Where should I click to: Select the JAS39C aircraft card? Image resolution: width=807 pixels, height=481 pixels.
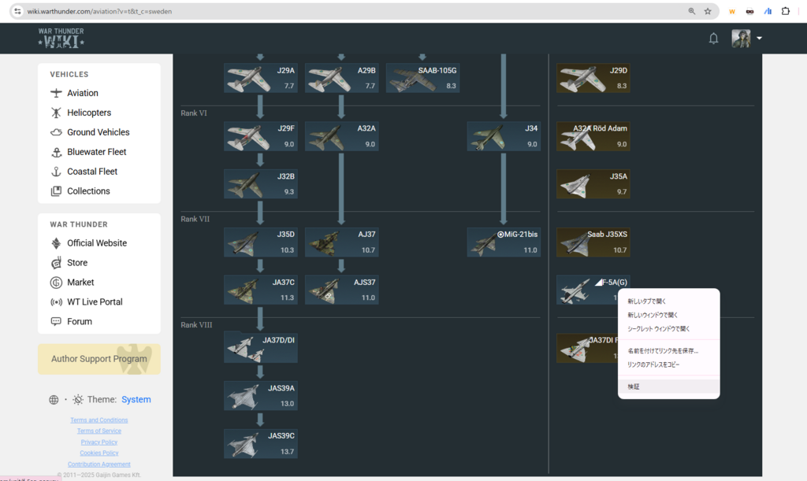point(260,443)
